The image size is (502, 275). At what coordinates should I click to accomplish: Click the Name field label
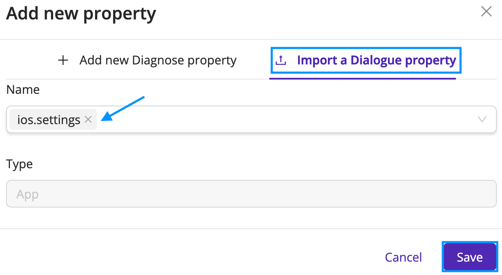[23, 90]
